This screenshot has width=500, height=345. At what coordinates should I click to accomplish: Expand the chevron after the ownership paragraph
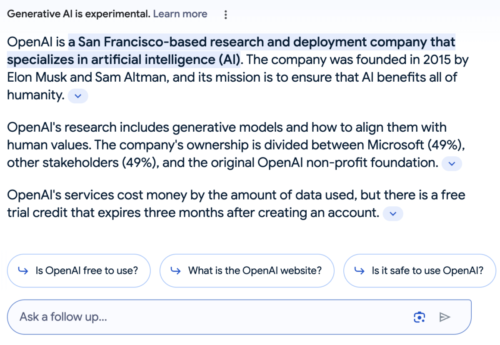tap(452, 163)
